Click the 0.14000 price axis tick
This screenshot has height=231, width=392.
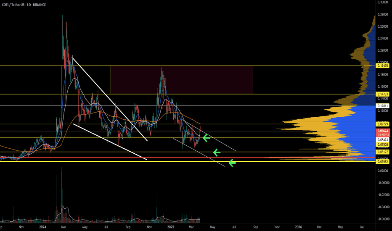tap(382, 99)
